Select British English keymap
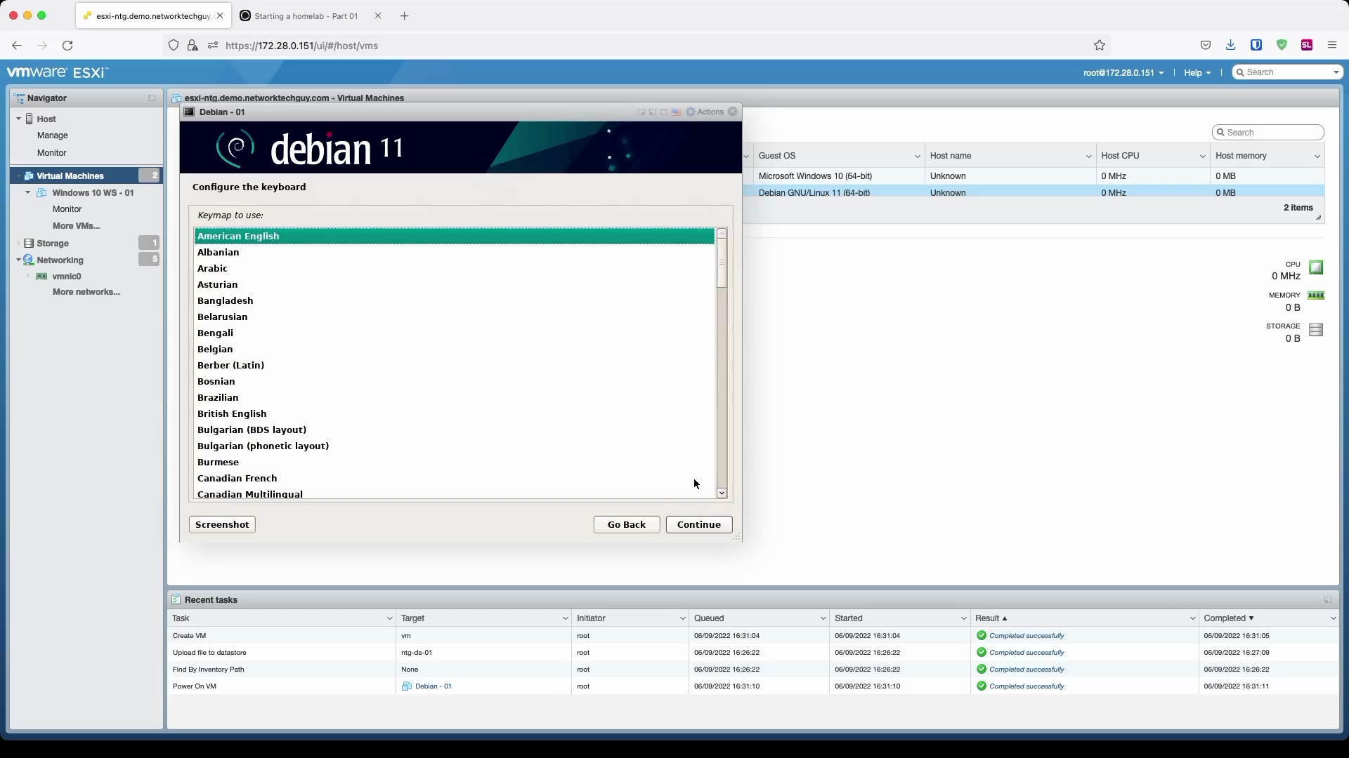 click(x=232, y=414)
